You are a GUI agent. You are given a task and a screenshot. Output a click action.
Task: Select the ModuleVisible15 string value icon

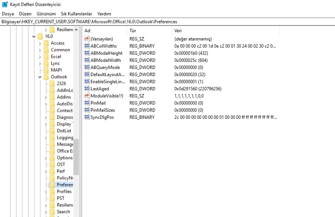pos(87,96)
